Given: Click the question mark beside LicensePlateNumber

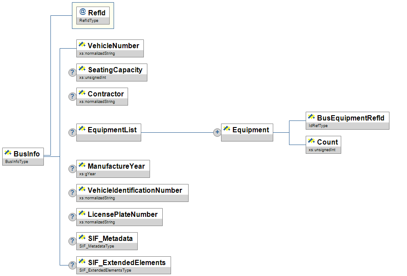Looking at the screenshot, I should 72,217.
